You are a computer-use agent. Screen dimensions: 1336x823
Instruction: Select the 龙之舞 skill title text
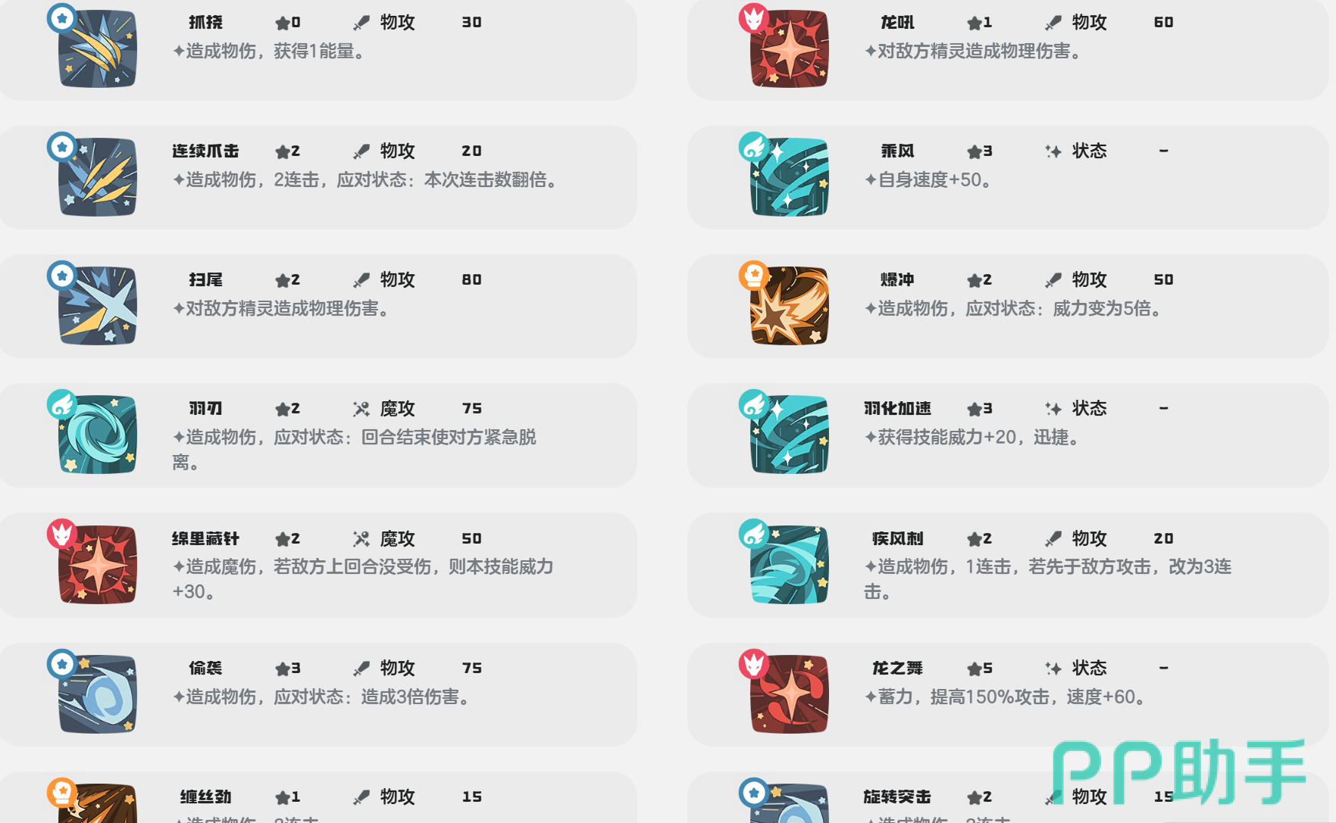point(897,668)
